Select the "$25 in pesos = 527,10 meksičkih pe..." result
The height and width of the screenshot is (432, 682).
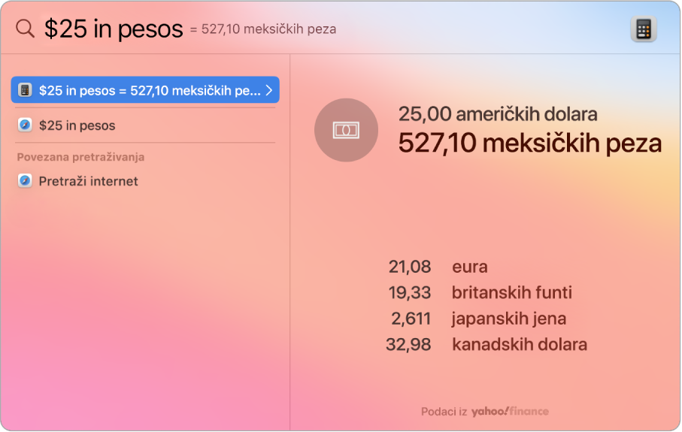[145, 90]
